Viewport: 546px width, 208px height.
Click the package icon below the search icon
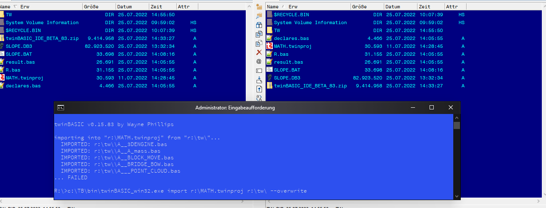[259, 25]
